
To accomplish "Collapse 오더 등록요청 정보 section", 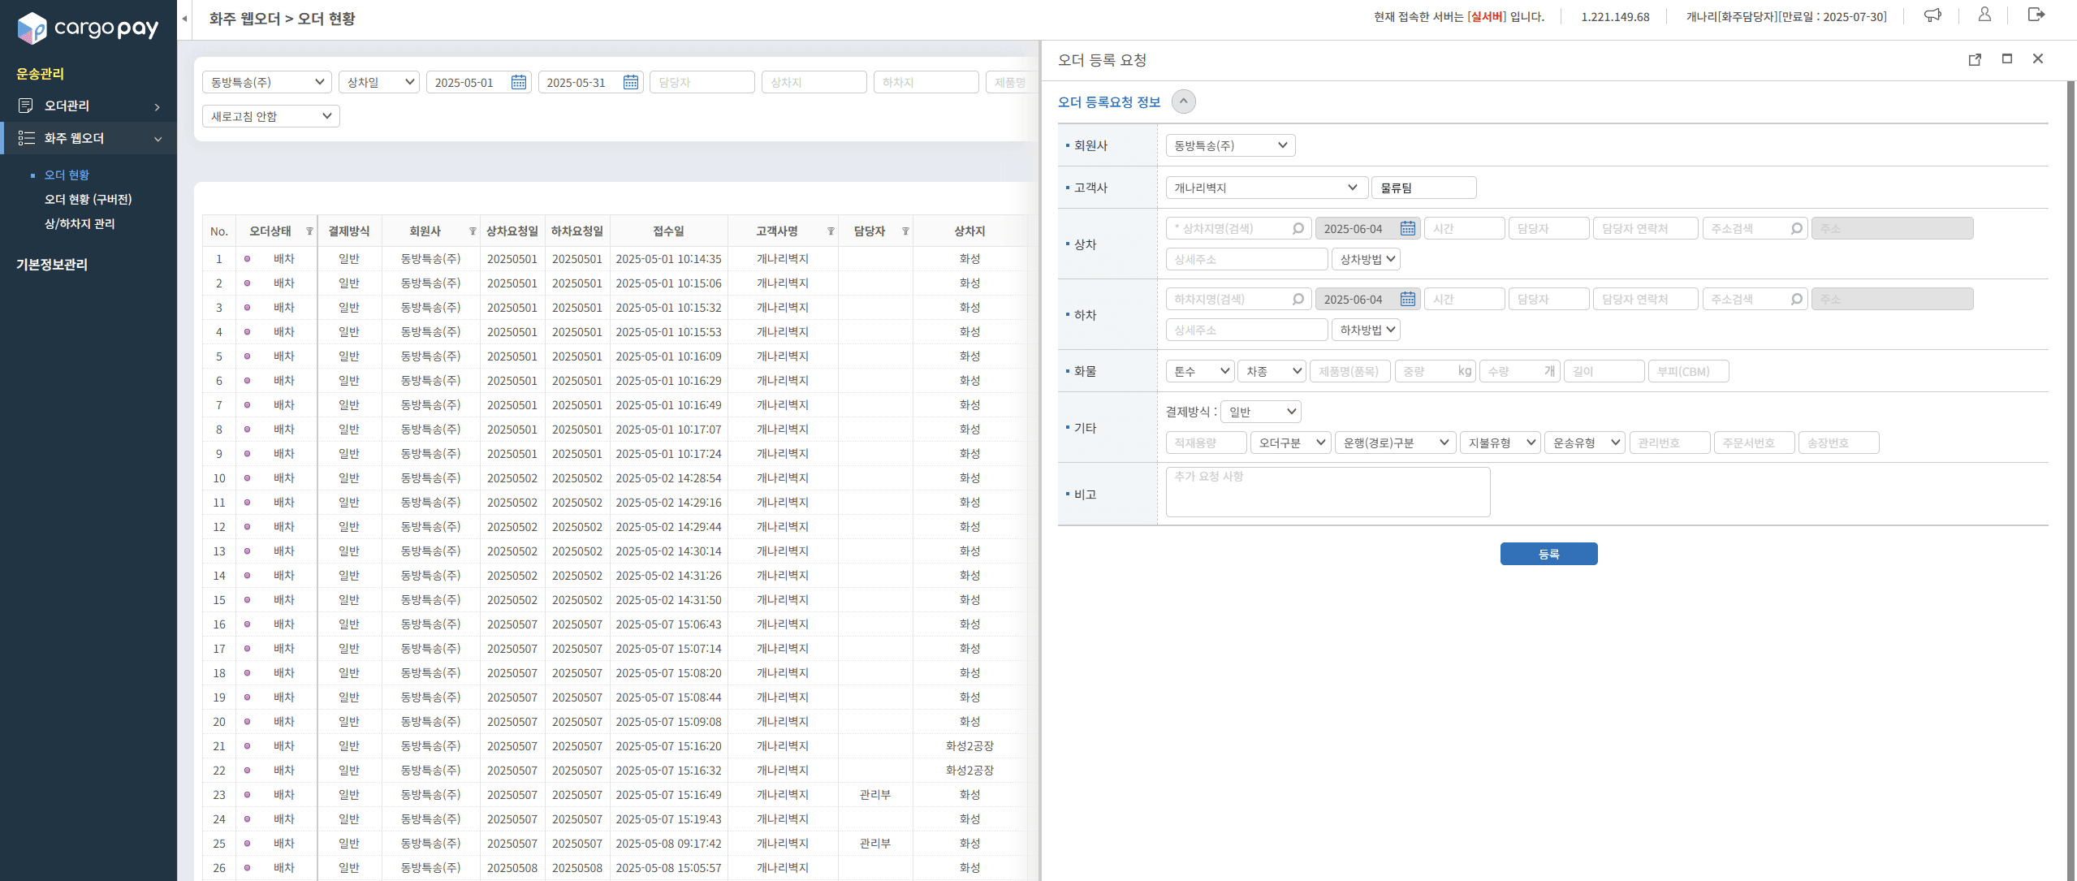I will pyautogui.click(x=1183, y=101).
